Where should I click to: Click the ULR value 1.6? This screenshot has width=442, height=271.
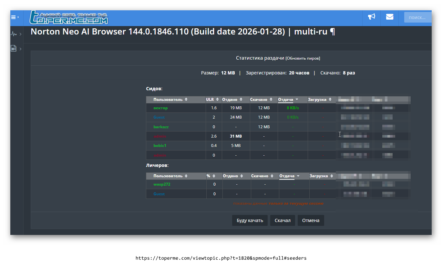(214, 108)
